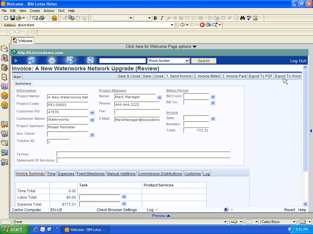The height and width of the screenshot is (234, 313).
Task: Click the computer icon in blue navigation bar
Action: [31, 61]
